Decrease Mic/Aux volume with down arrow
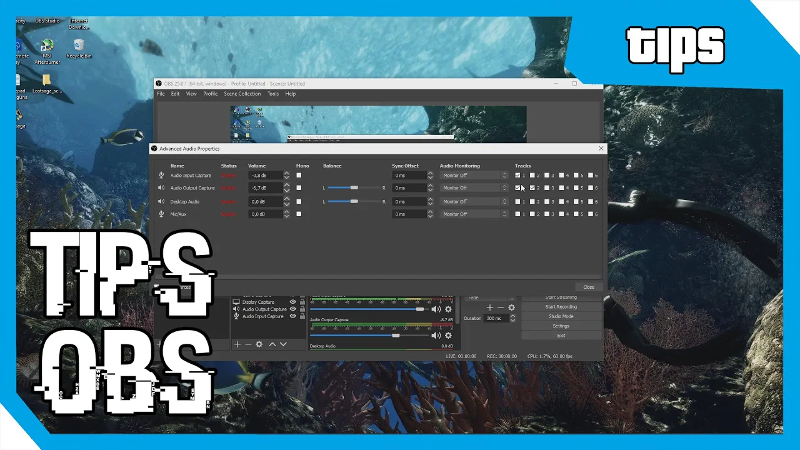 [287, 216]
